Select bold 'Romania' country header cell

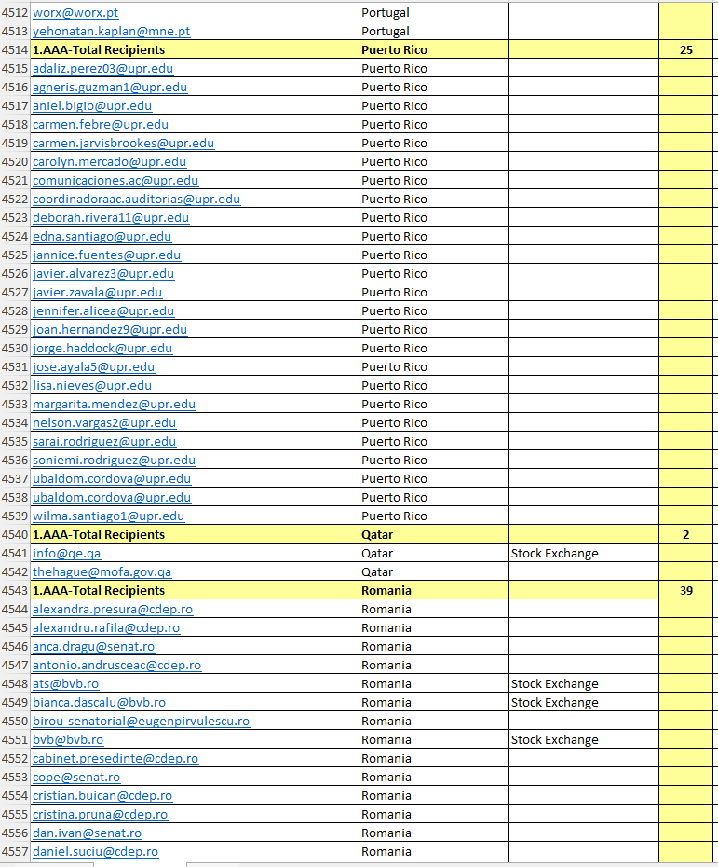tap(434, 590)
